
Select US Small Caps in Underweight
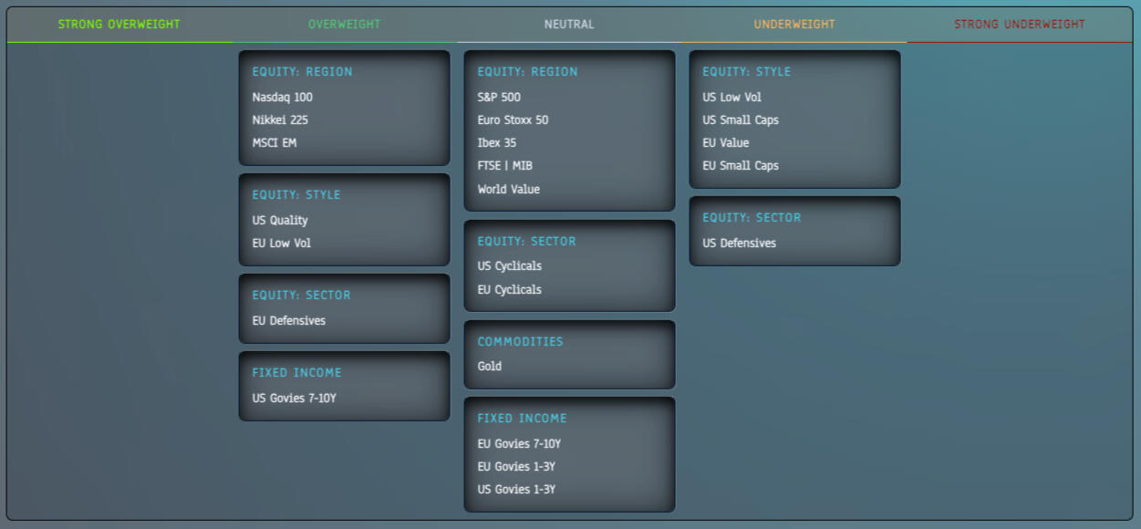point(741,120)
